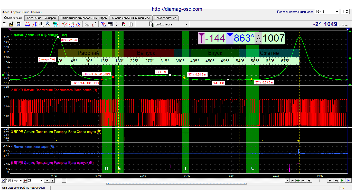
Task: Open the Выбор теста dropdown
Action: click(x=169, y=24)
